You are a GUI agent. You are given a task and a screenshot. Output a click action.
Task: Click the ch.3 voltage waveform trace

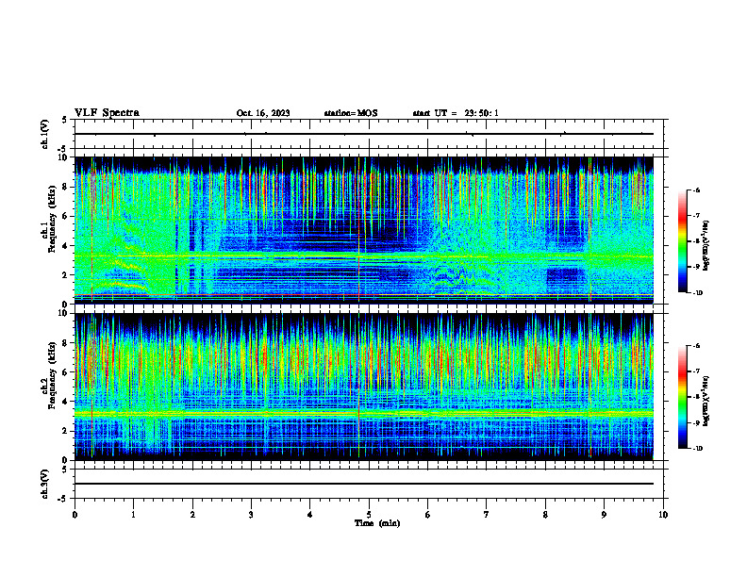point(364,484)
